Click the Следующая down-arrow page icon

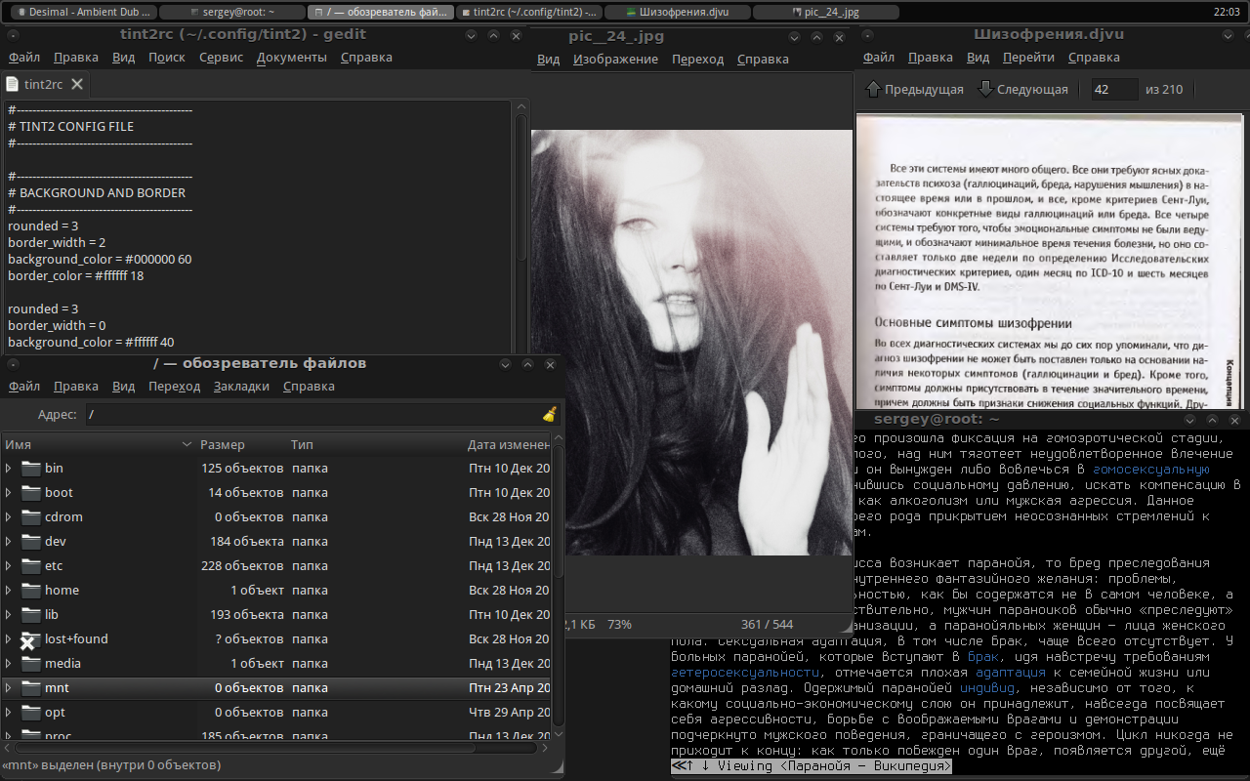pos(985,89)
